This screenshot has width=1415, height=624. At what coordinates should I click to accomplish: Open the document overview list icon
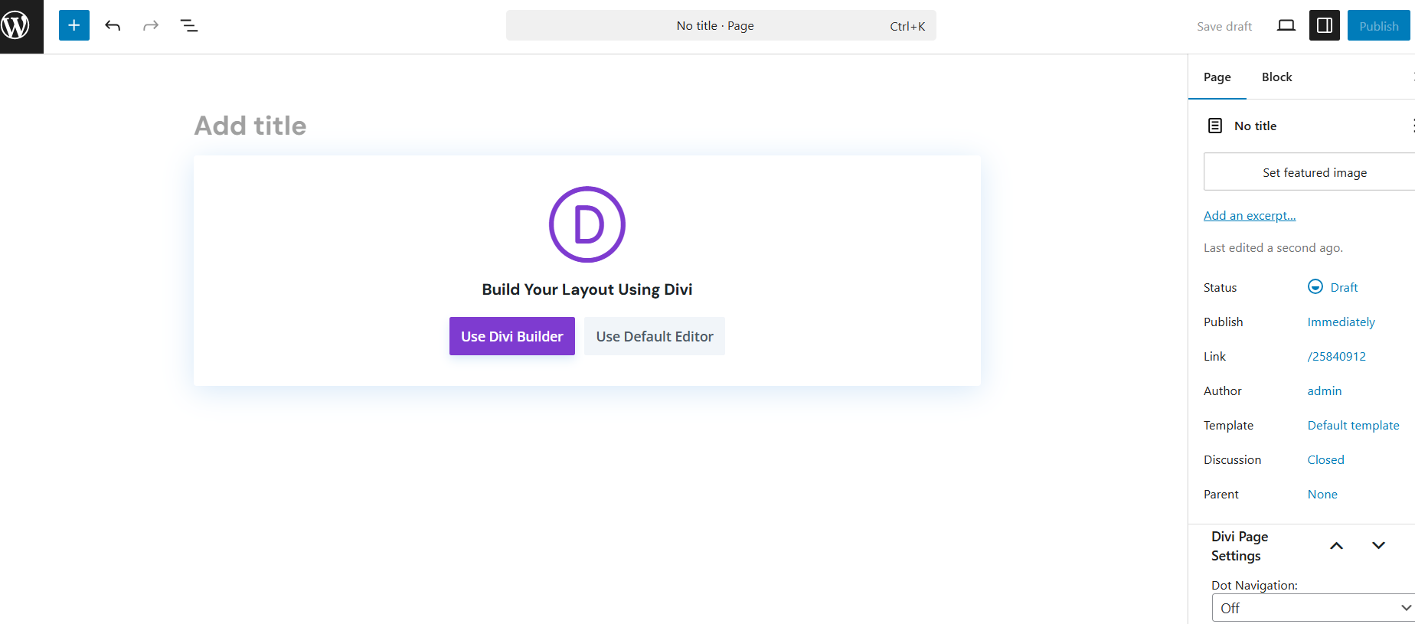click(x=189, y=25)
